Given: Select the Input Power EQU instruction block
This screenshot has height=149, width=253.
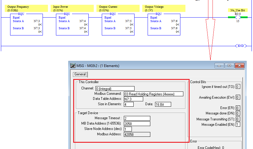Looking at the screenshot, I should (72, 24).
